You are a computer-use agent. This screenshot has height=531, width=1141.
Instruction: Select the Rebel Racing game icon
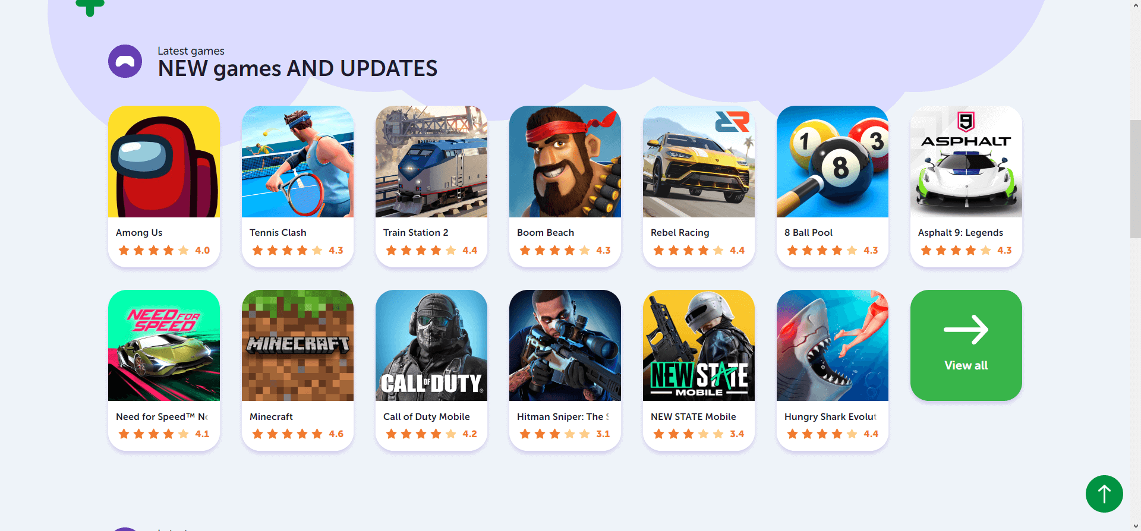tap(699, 162)
